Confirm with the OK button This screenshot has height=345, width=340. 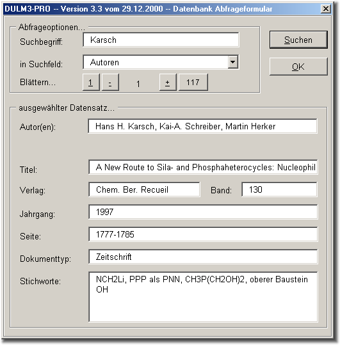[298, 67]
